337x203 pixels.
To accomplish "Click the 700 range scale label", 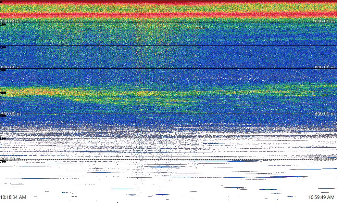I will (x=3, y=162).
